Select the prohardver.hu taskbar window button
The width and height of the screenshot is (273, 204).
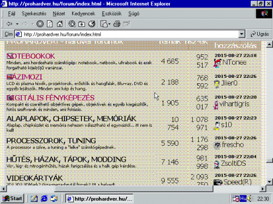coord(100,199)
